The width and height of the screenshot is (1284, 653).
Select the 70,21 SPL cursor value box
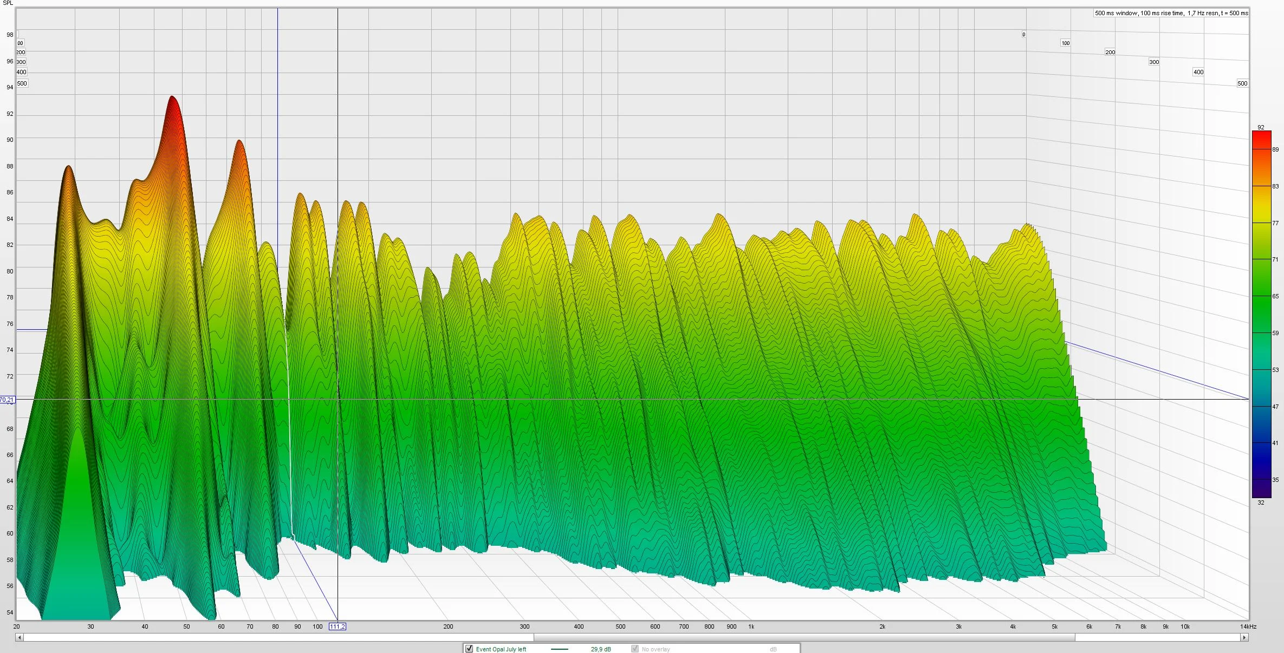click(8, 400)
